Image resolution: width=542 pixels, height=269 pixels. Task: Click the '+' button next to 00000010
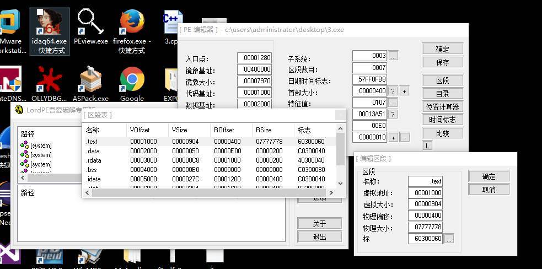(x=393, y=137)
